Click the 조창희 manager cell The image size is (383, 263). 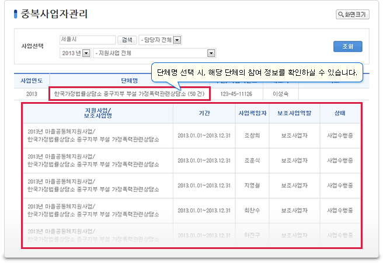tap(252, 136)
